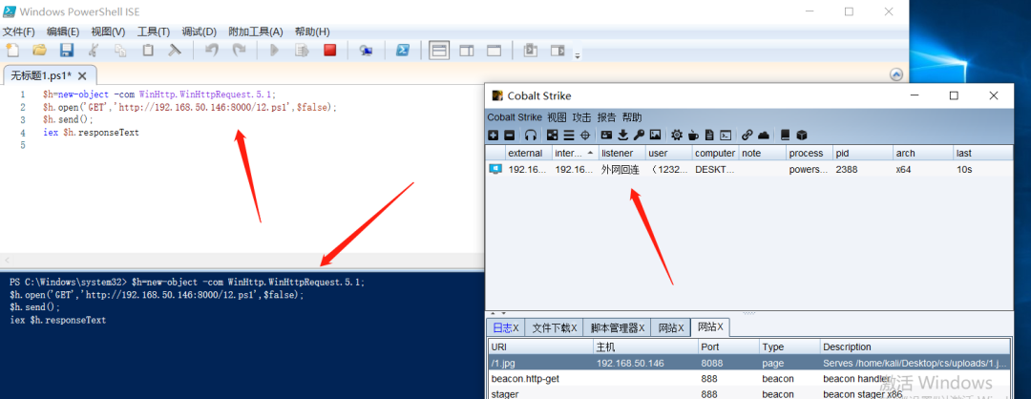Image resolution: width=1031 pixels, height=399 pixels.
Task: Switch to the 日志 tab
Action: click(x=506, y=327)
